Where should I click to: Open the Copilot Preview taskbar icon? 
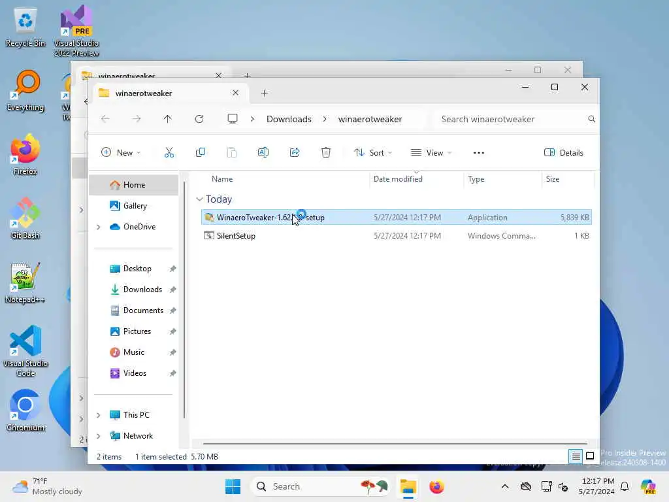pyautogui.click(x=648, y=486)
